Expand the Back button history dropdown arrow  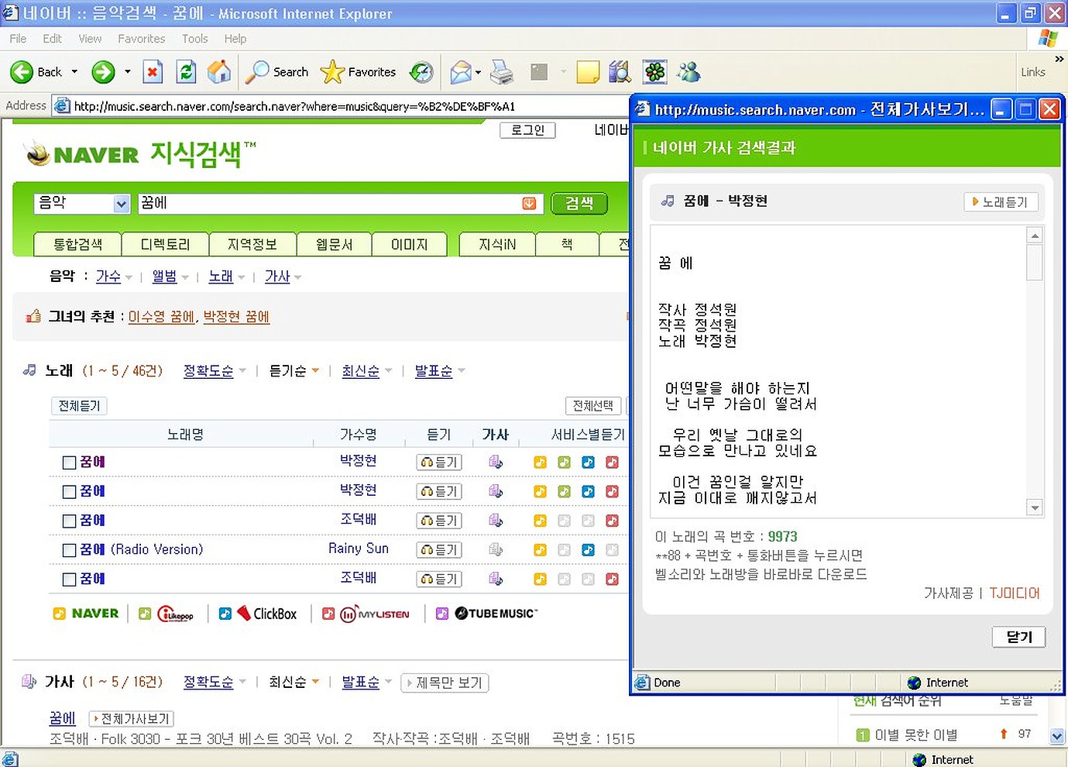coord(74,72)
